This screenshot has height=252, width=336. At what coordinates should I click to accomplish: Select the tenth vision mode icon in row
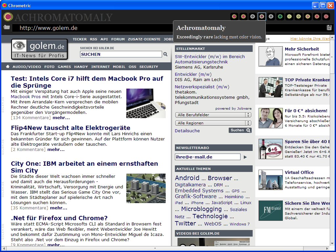[317, 16]
